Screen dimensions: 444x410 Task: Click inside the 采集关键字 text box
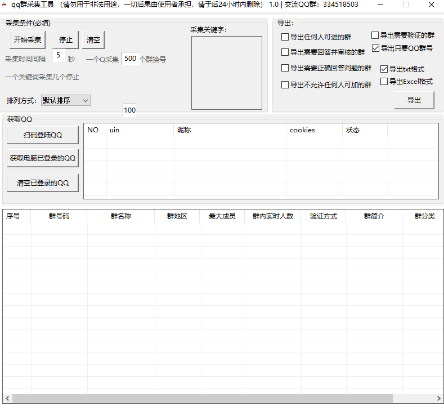[227, 73]
